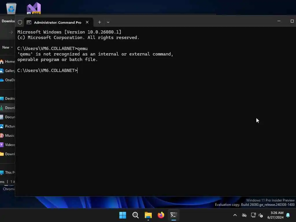Open Downloads with green arrow in sidebar
Image resolution: width=296 pixels, height=222 pixels.
click(8, 108)
